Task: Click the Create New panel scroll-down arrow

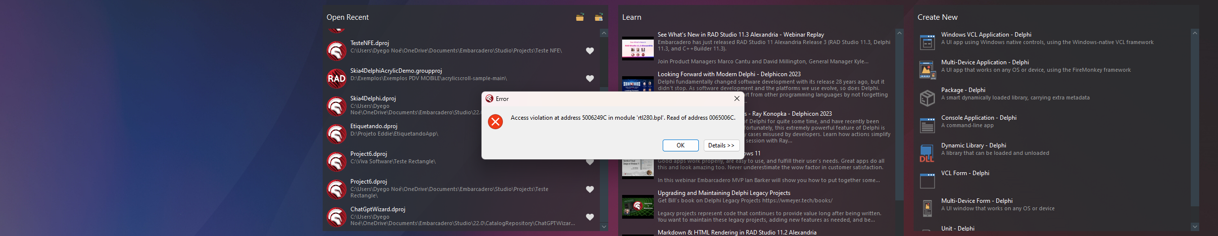Action: [x=1195, y=227]
